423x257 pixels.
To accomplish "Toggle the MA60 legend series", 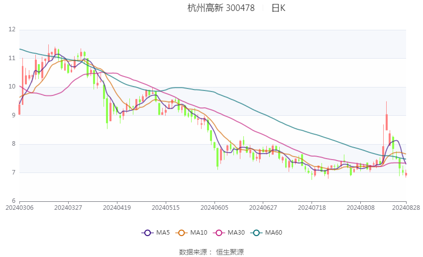I will point(266,233).
